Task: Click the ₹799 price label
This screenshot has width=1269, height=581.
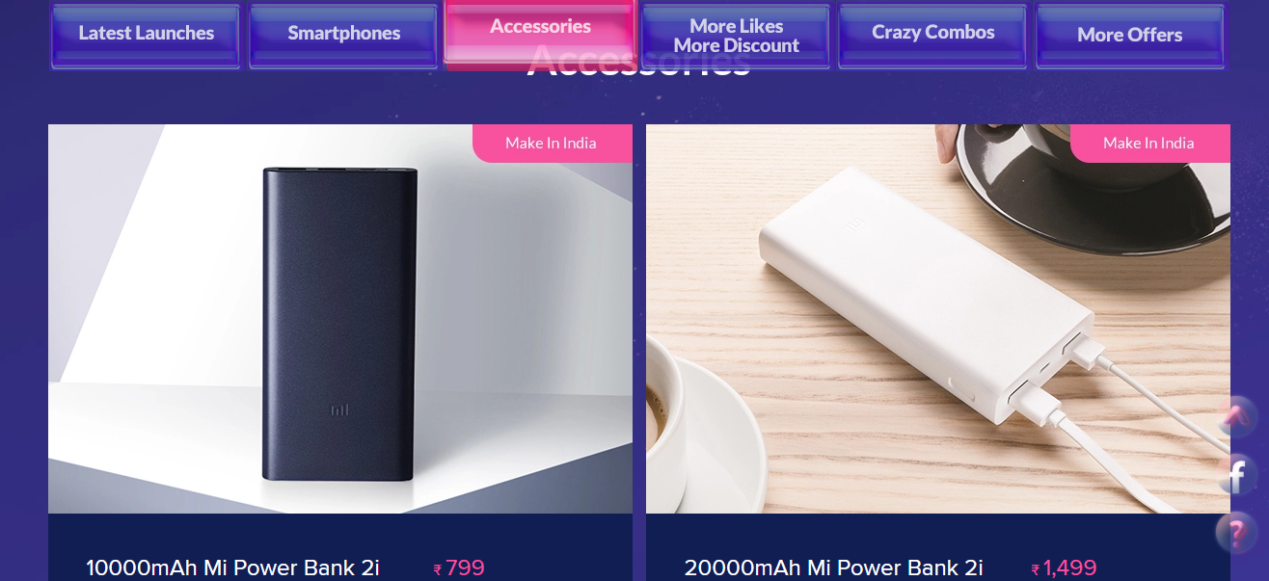Action: tap(459, 568)
